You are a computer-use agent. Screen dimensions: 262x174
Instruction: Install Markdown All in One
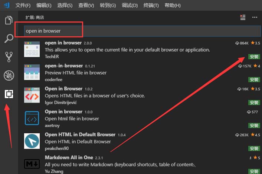coord(254,171)
